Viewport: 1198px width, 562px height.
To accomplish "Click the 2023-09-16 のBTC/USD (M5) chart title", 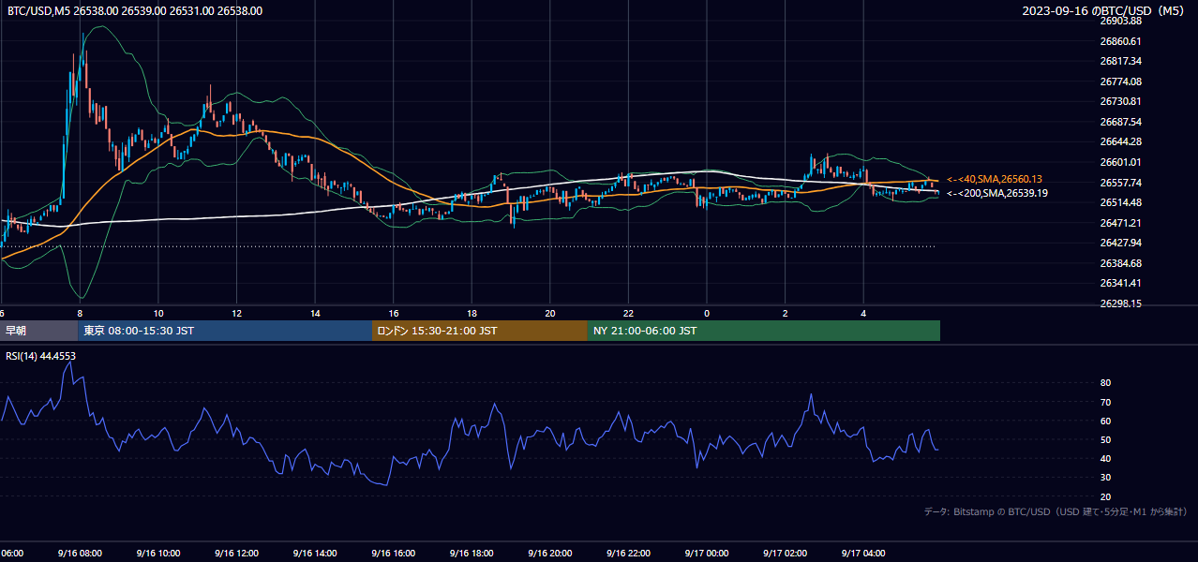I will click(1103, 11).
